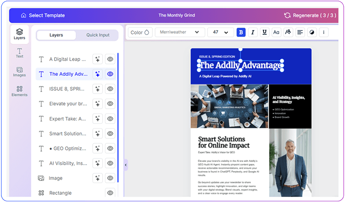Open the opacity control
The height and width of the screenshot is (202, 345).
312,32
